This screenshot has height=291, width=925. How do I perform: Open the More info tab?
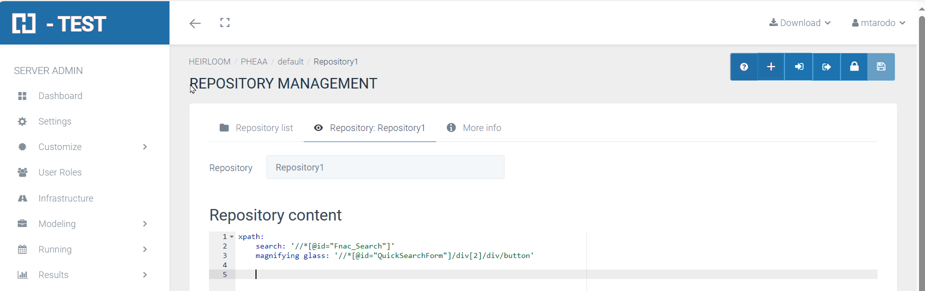[x=474, y=128]
